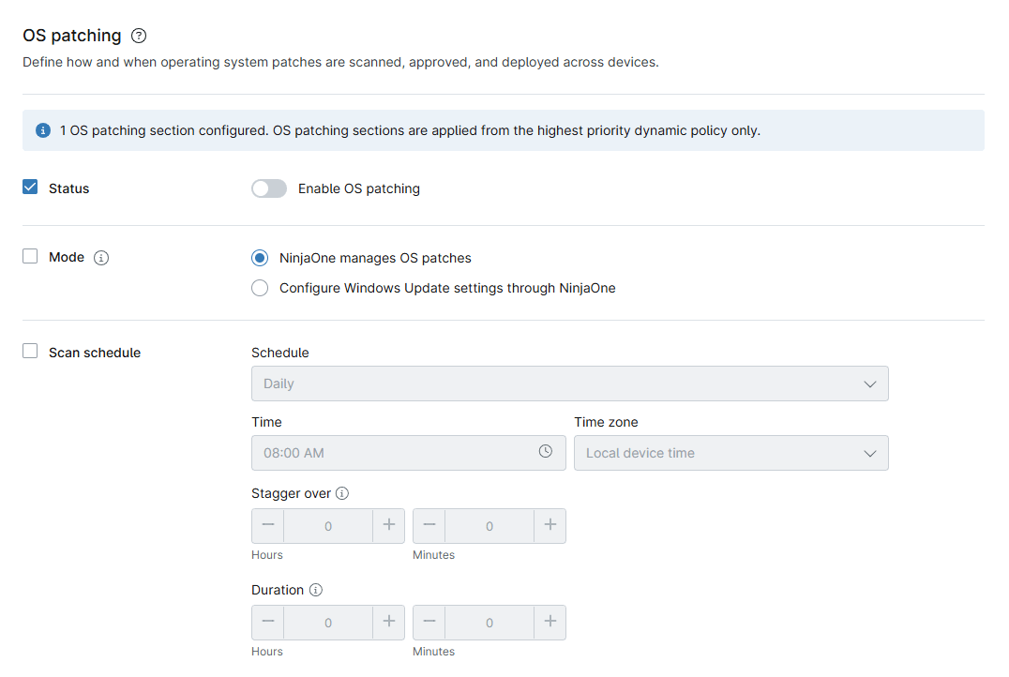Decrease Stagger over minutes value

coord(429,525)
